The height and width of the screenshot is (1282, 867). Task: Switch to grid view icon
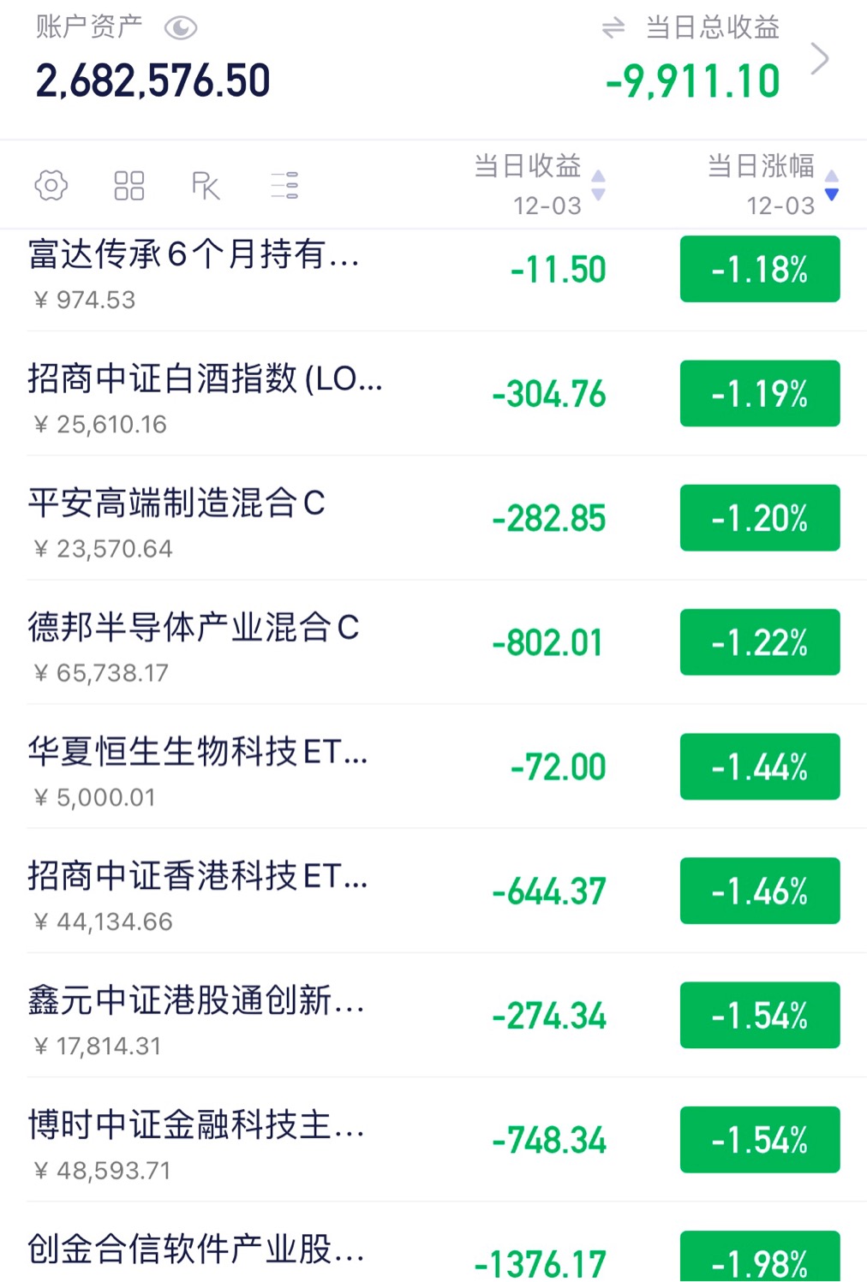(x=129, y=185)
